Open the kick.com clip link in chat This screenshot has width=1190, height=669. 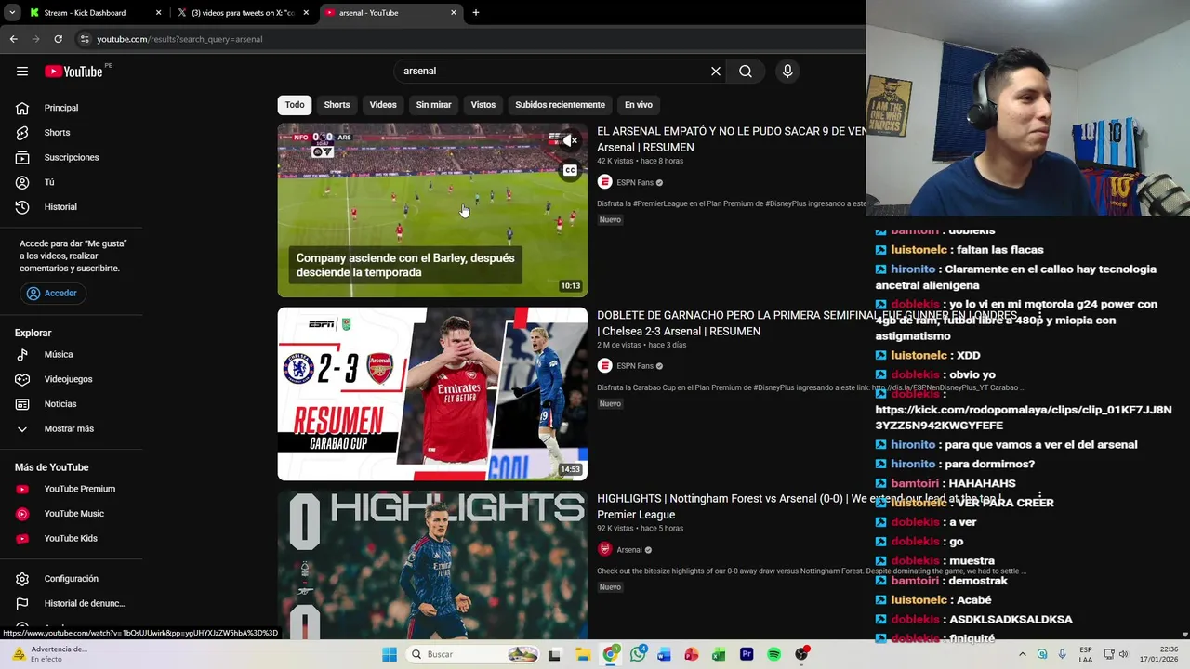[1024, 417]
